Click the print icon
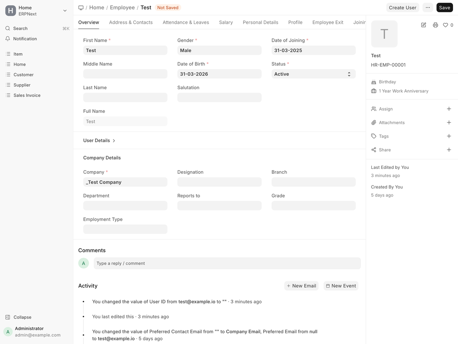Screen dimensions: 458x344 [x=435, y=25]
